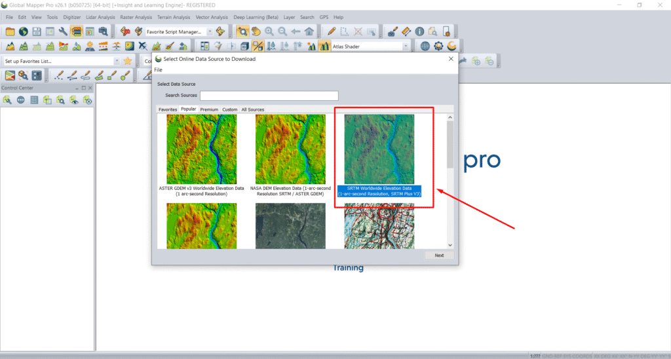Open the Raster Analysis menu

tap(136, 17)
